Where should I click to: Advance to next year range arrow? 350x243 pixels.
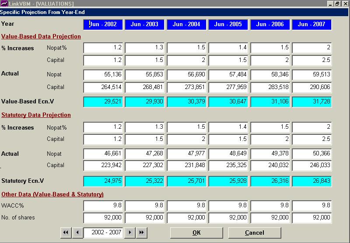pos(130,233)
